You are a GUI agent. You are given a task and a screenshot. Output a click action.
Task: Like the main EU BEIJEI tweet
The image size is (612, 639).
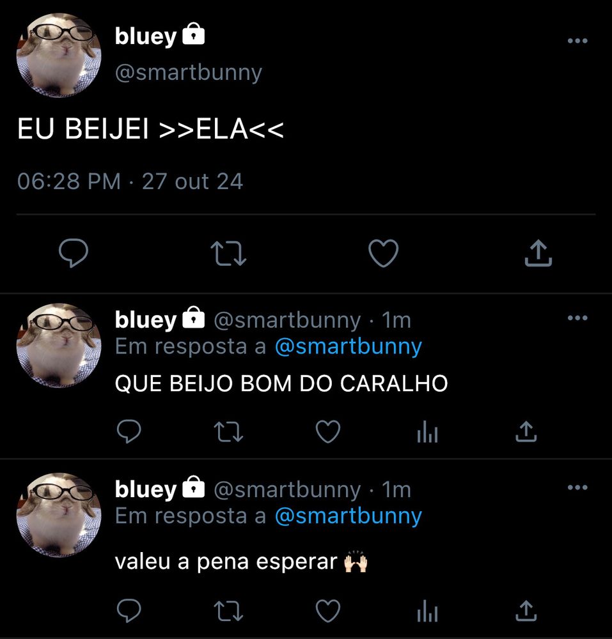click(x=383, y=253)
